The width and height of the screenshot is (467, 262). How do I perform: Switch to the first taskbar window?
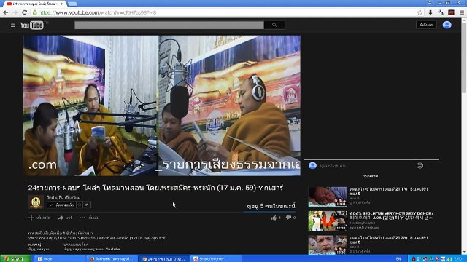60,259
